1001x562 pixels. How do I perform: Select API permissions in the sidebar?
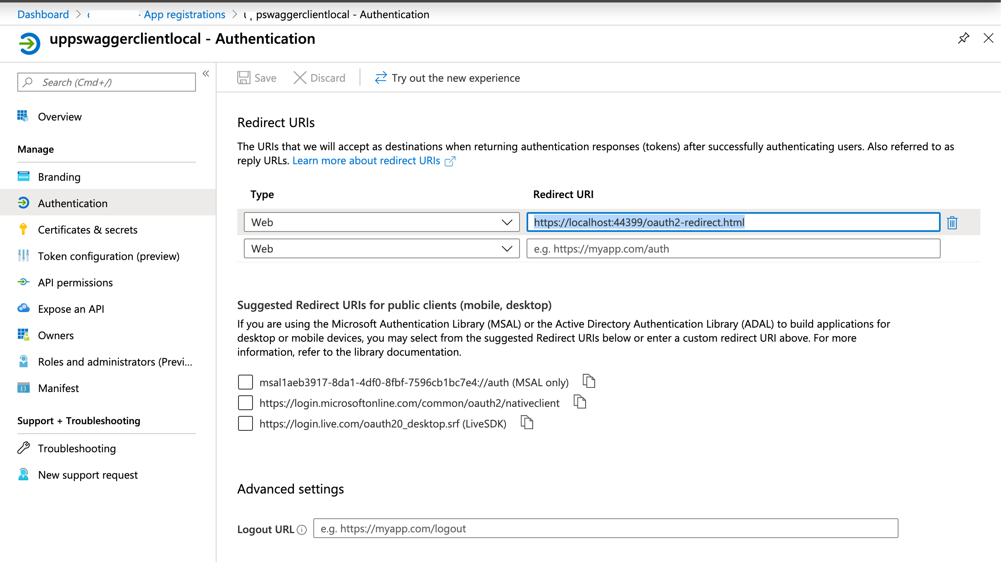tap(75, 282)
